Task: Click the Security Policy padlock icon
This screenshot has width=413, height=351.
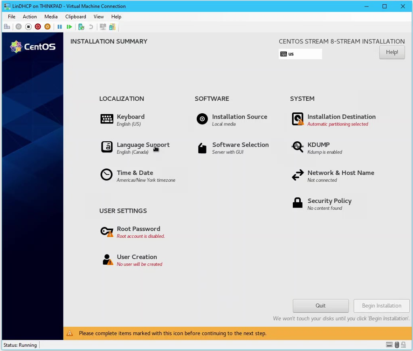Action: tap(298, 202)
